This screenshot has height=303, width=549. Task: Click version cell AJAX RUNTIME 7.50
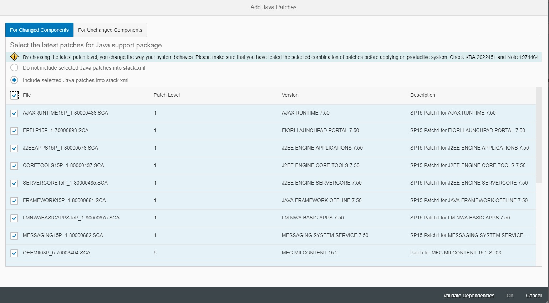tap(306, 113)
